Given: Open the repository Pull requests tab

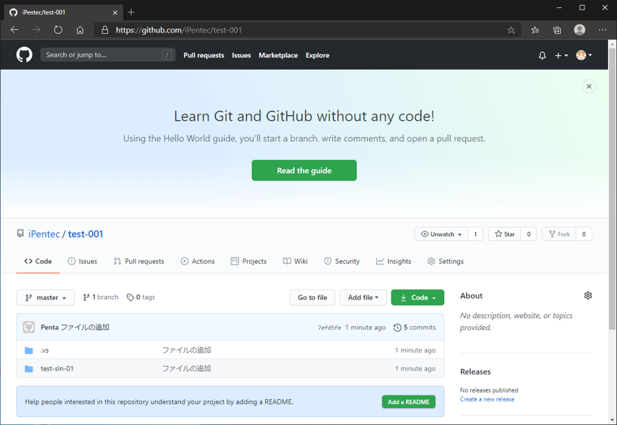Looking at the screenshot, I should coord(139,261).
